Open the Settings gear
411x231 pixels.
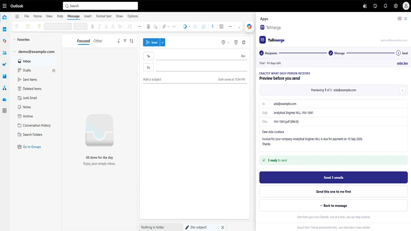pyautogui.click(x=396, y=6)
